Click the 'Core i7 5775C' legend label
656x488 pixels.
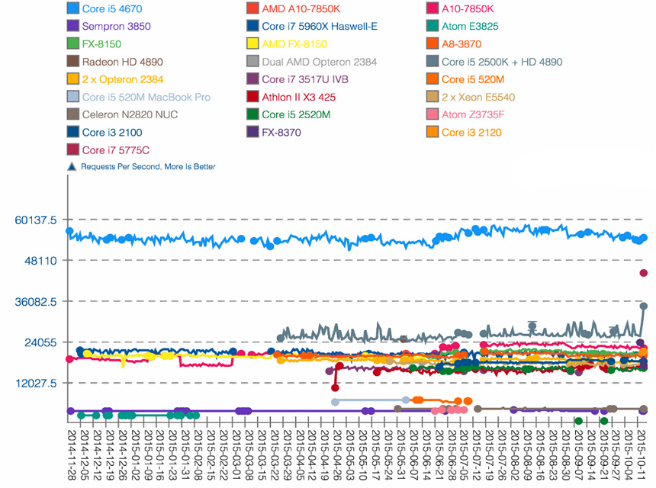(x=116, y=150)
